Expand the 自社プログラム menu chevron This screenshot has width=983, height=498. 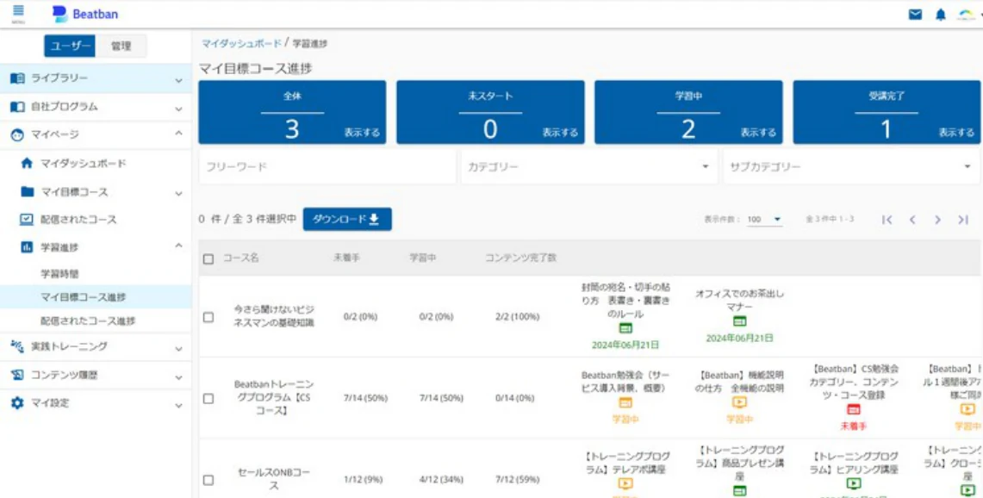click(x=178, y=109)
